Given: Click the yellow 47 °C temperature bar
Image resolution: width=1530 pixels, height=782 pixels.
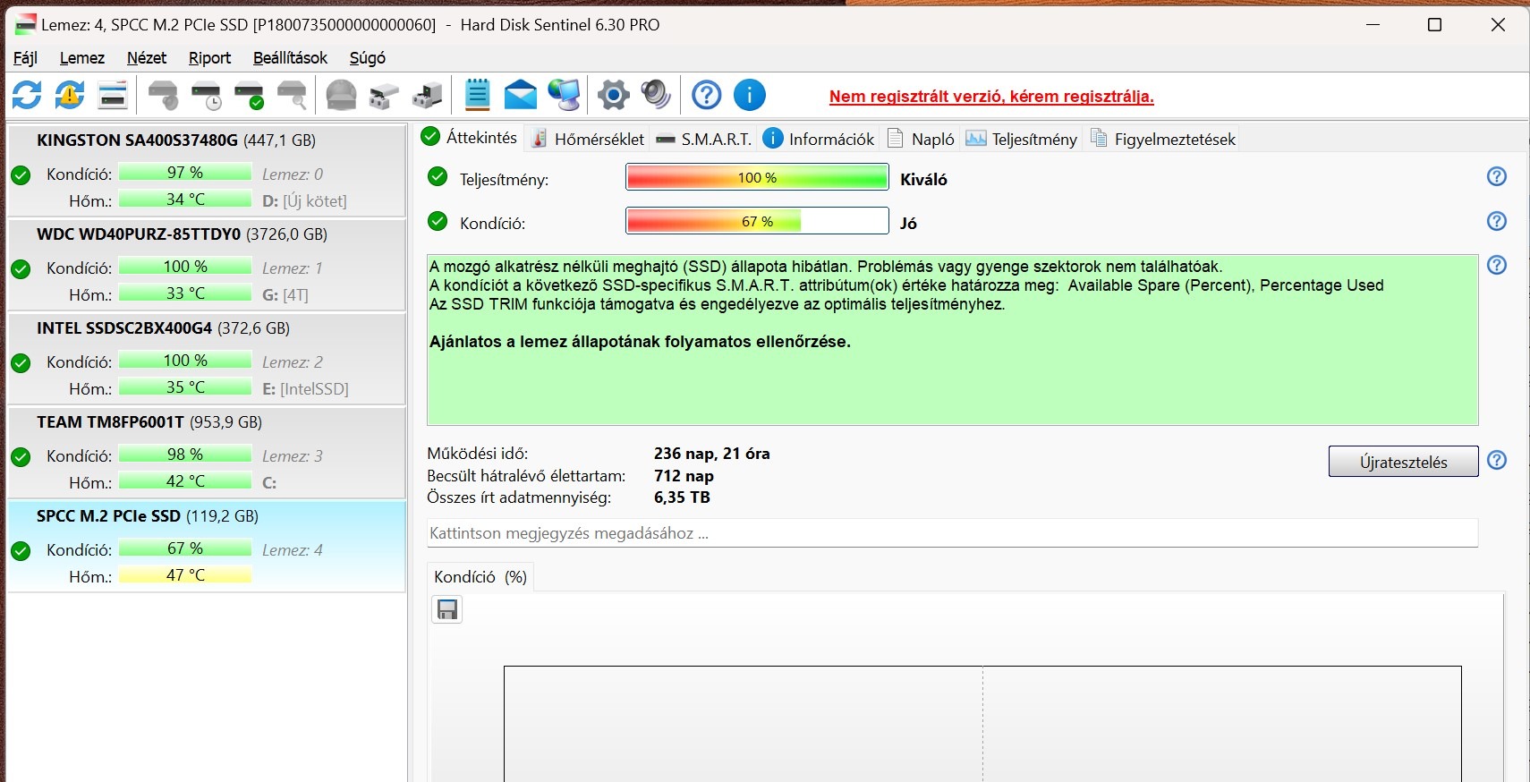Looking at the screenshot, I should click(x=185, y=575).
